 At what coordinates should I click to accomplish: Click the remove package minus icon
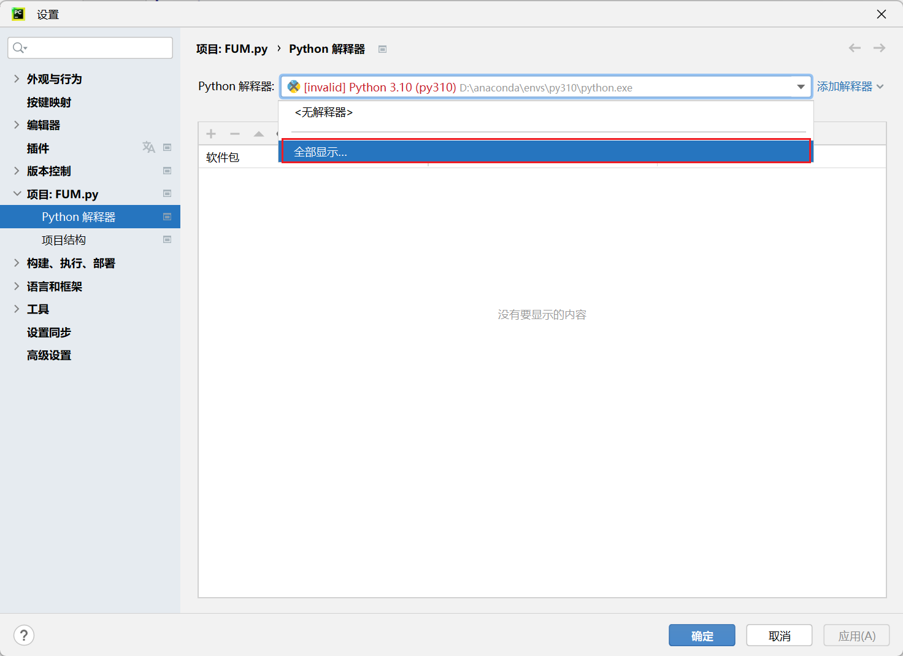pos(235,134)
